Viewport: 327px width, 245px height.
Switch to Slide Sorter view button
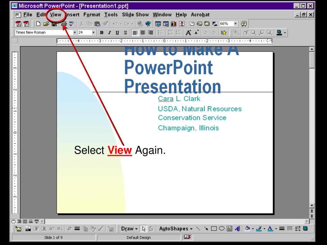pos(25,221)
